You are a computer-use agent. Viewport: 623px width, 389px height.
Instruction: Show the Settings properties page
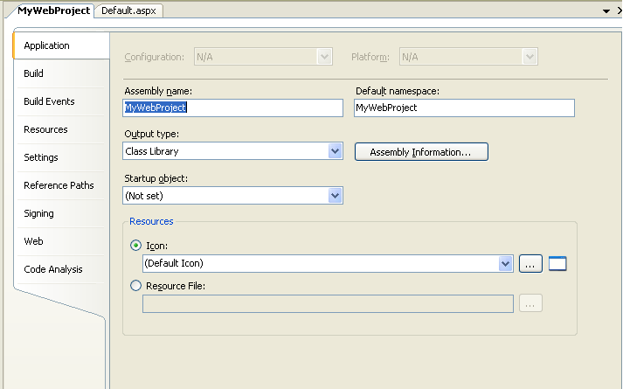click(41, 157)
